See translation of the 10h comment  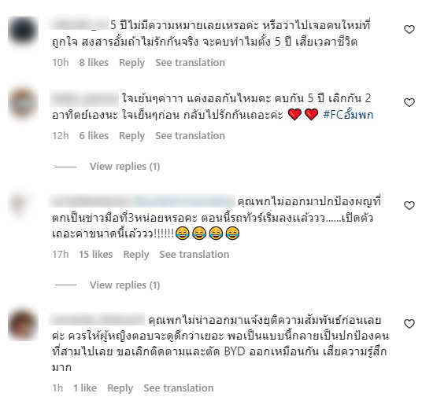coord(190,63)
